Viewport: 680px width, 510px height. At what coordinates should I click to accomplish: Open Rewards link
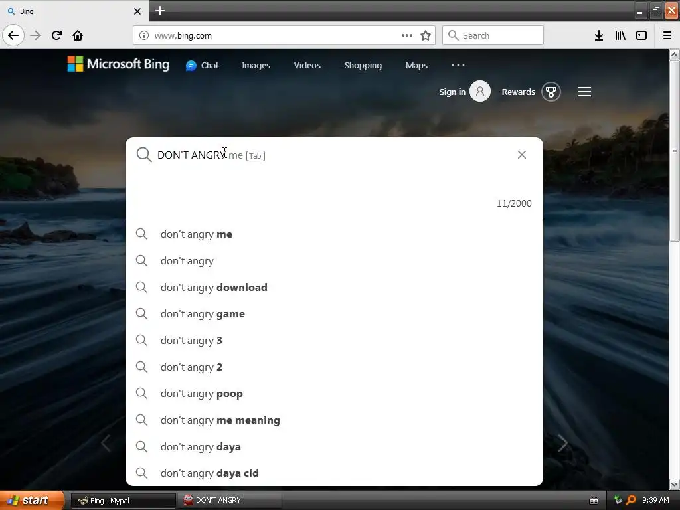(518, 92)
